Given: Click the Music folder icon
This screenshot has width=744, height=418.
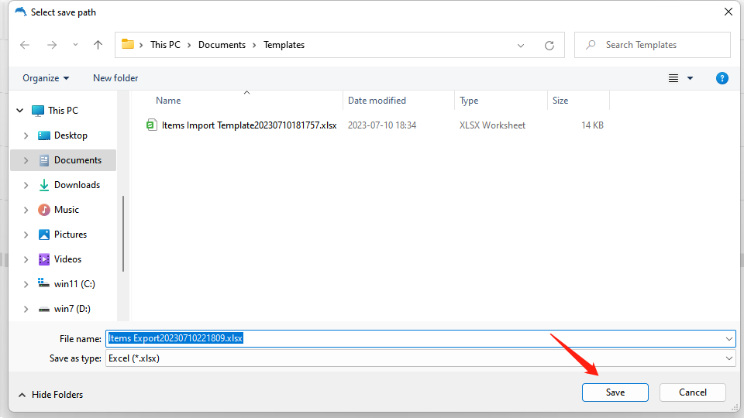Looking at the screenshot, I should [44, 210].
